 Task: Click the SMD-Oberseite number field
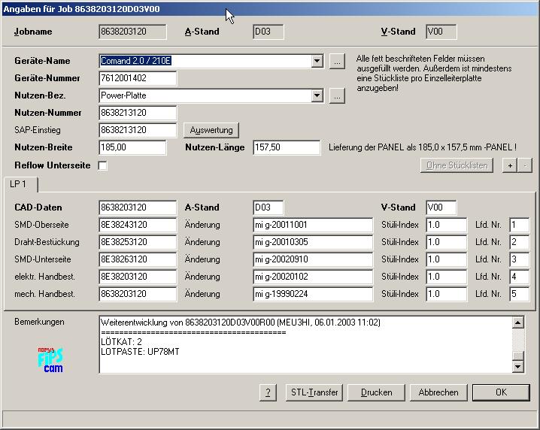click(x=138, y=225)
